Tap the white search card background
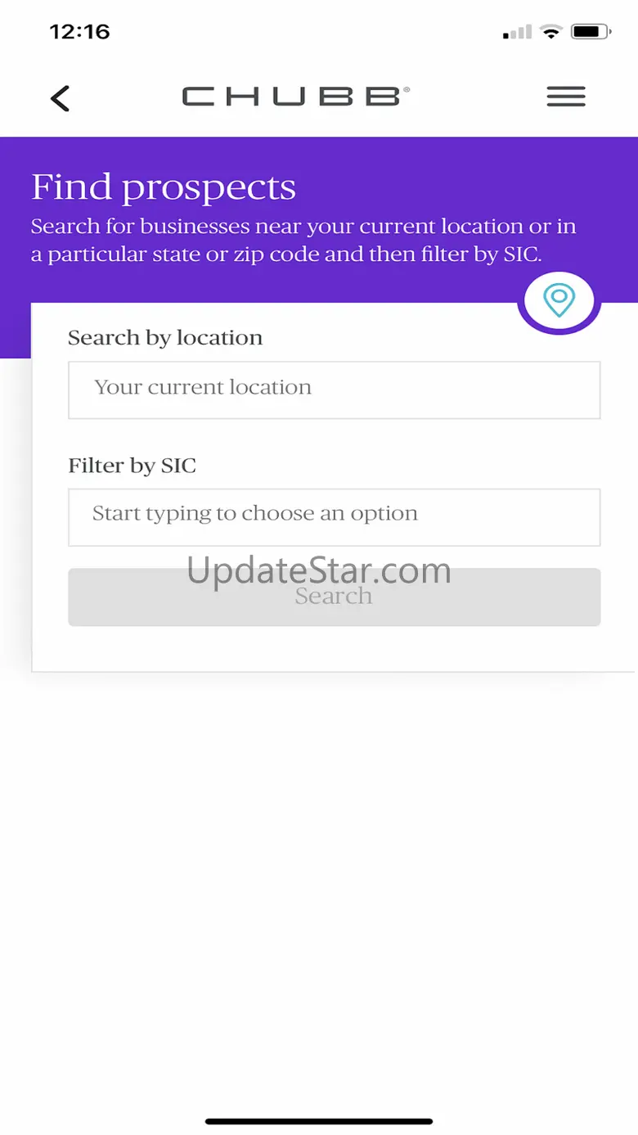This screenshot has width=638, height=1135. tap(334, 649)
